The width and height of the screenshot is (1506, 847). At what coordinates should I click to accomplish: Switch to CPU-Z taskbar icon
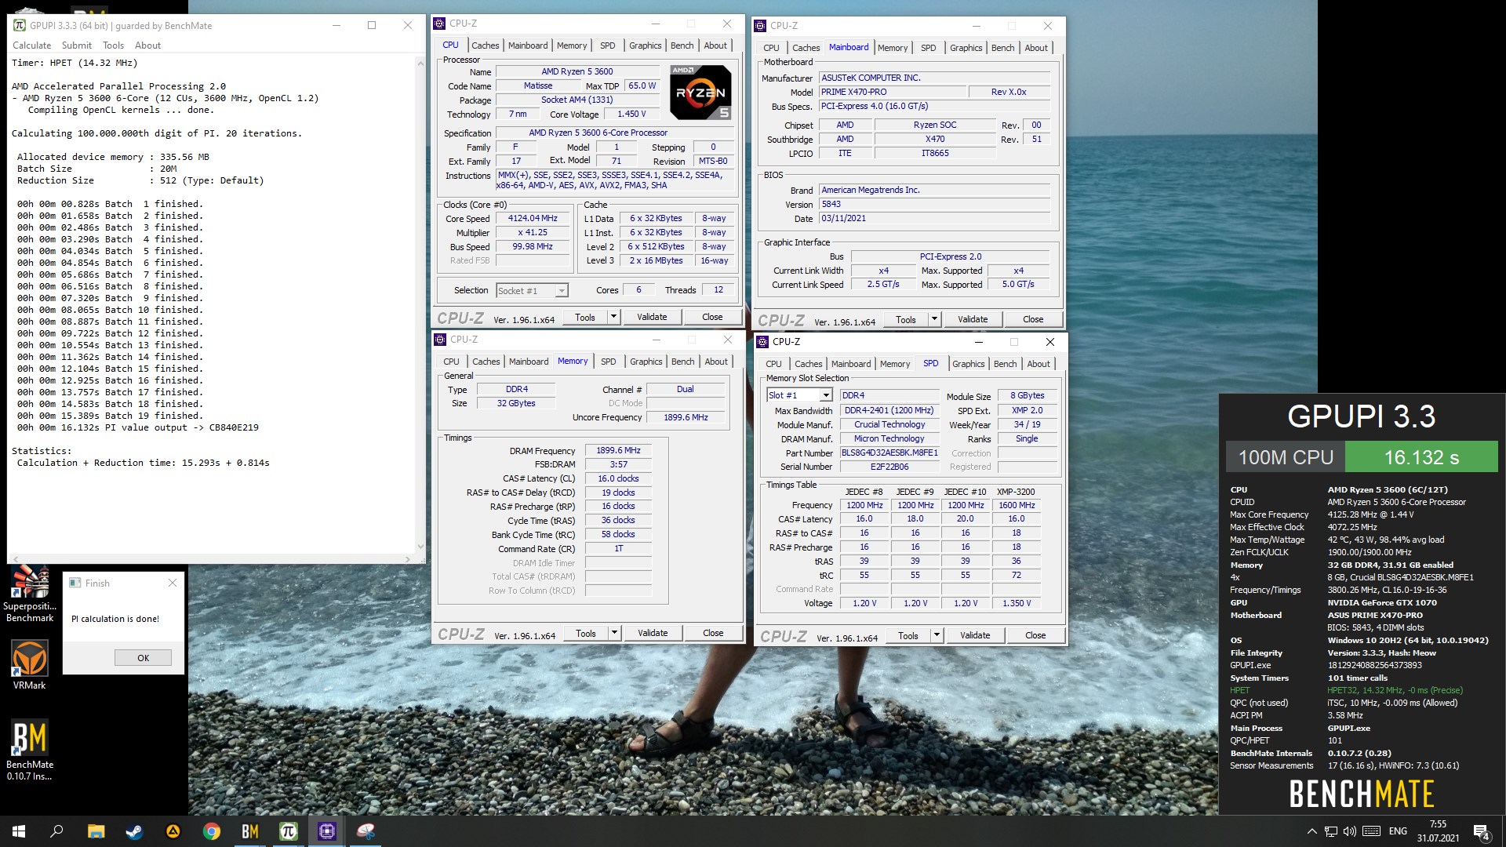coord(326,831)
